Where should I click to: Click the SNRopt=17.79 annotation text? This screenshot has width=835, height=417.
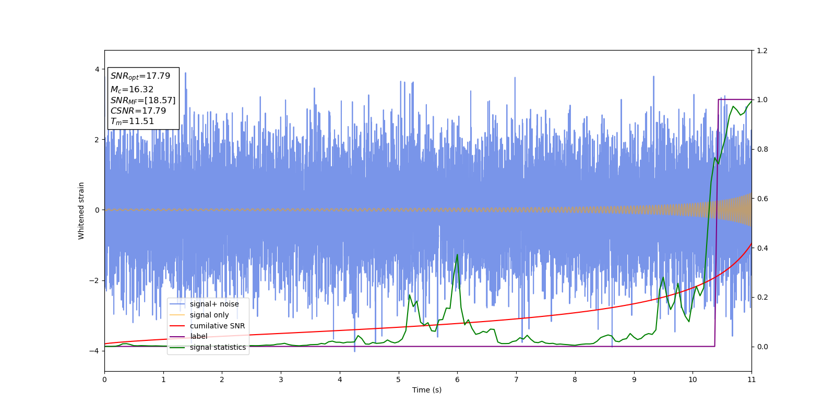coord(140,76)
